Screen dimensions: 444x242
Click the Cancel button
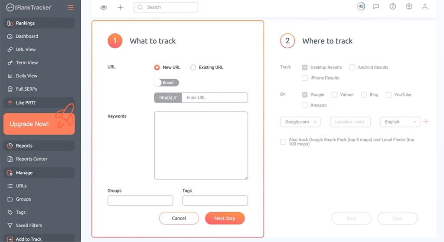(179, 218)
